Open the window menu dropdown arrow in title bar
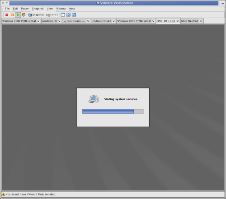The image size is (226, 199). 7,3
